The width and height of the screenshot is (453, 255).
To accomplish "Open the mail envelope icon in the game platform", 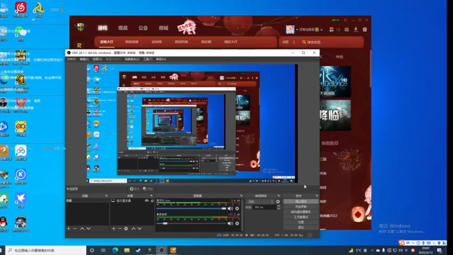I will coord(347,29).
